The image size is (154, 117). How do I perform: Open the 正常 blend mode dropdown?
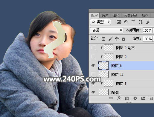[x=106, y=30]
